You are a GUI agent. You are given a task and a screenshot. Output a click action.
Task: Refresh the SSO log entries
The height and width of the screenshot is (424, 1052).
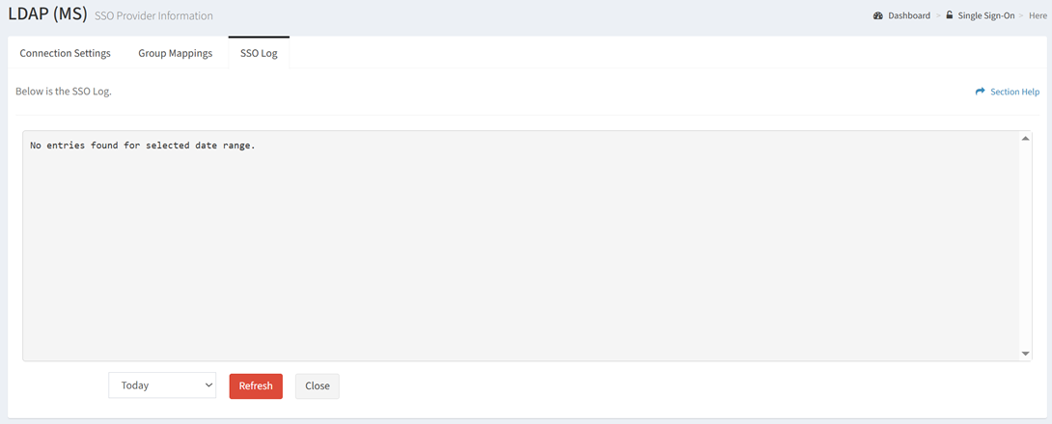(256, 385)
